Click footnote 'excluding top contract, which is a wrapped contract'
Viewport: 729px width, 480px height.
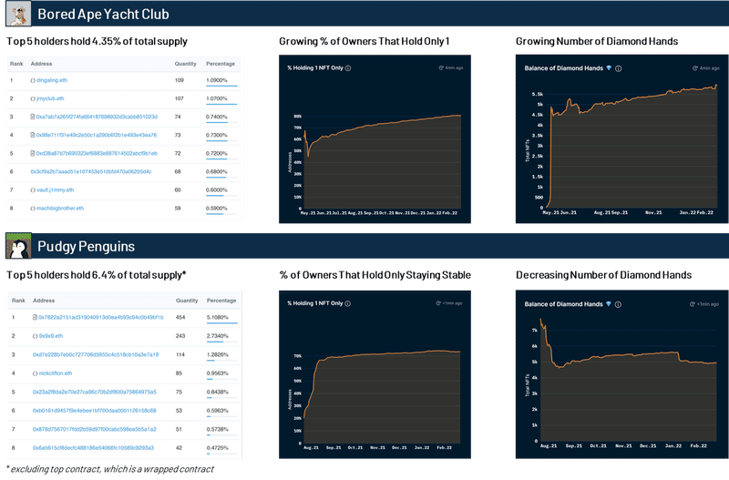(x=112, y=469)
